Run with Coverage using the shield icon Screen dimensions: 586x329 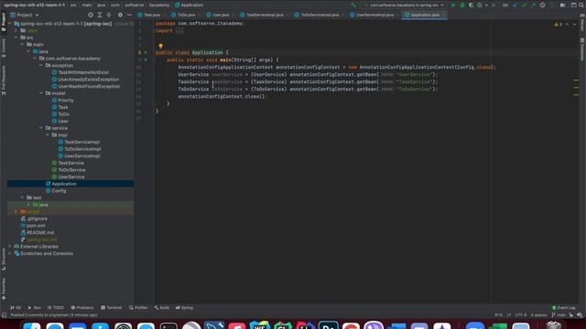click(x=472, y=5)
